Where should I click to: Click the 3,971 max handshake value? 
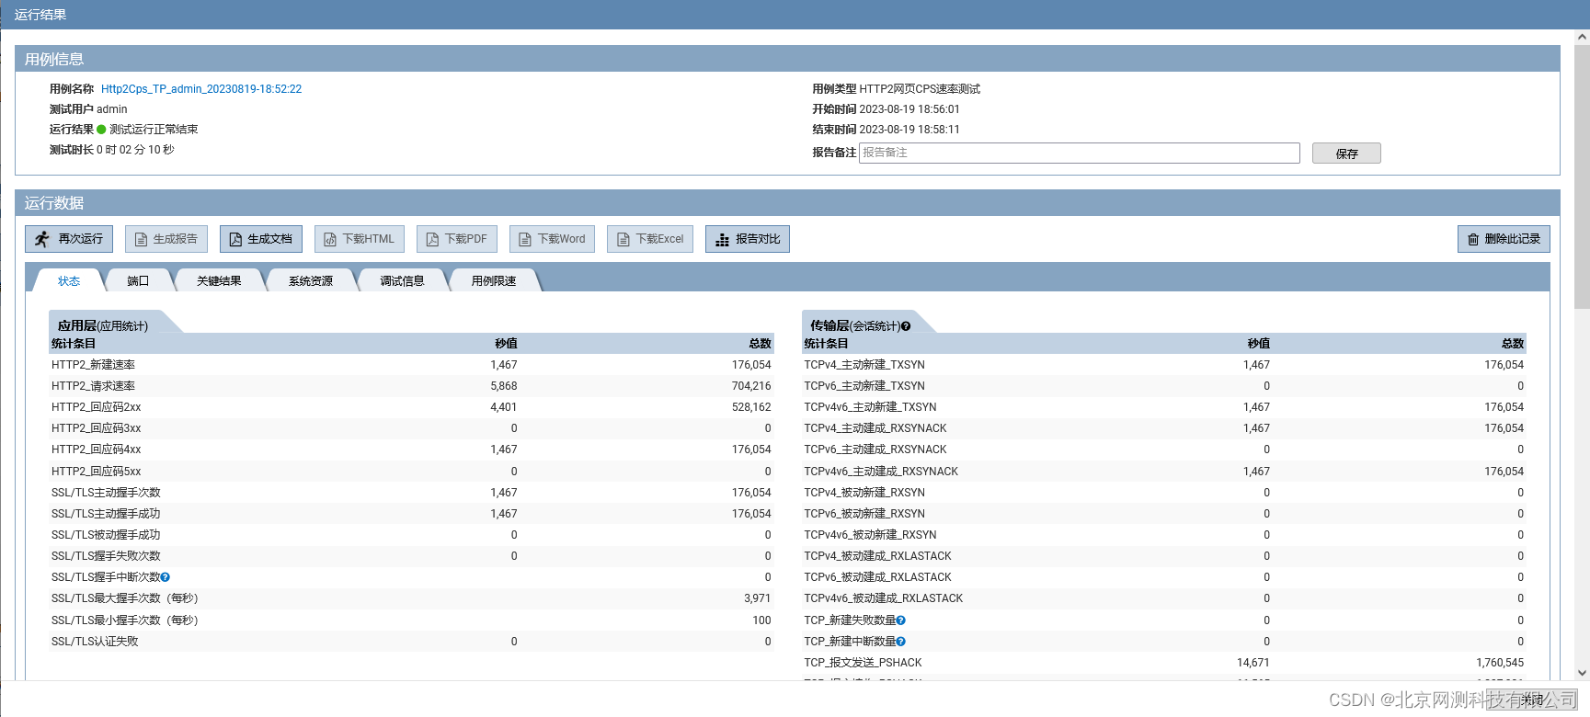pos(758,598)
